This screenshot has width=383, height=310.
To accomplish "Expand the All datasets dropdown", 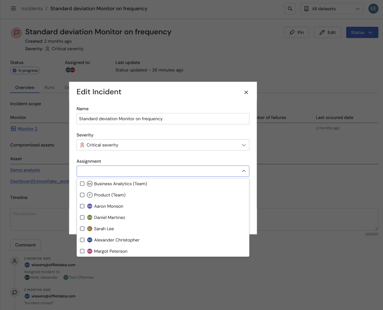I will (x=332, y=9).
